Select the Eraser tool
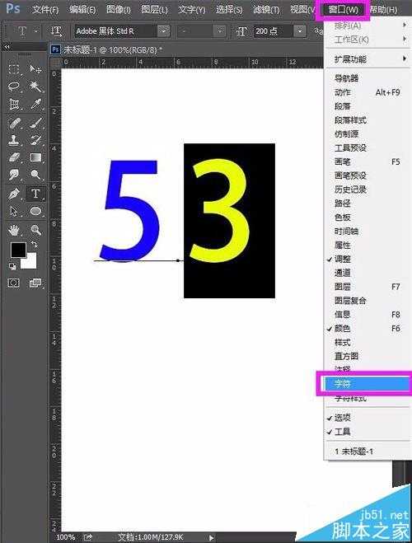412x543 pixels. point(14,157)
